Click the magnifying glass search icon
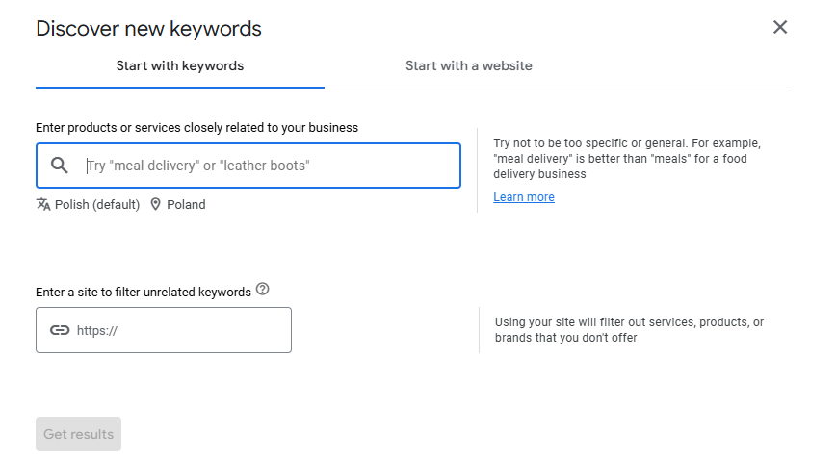Screen dimensions: 836x459 (60, 166)
